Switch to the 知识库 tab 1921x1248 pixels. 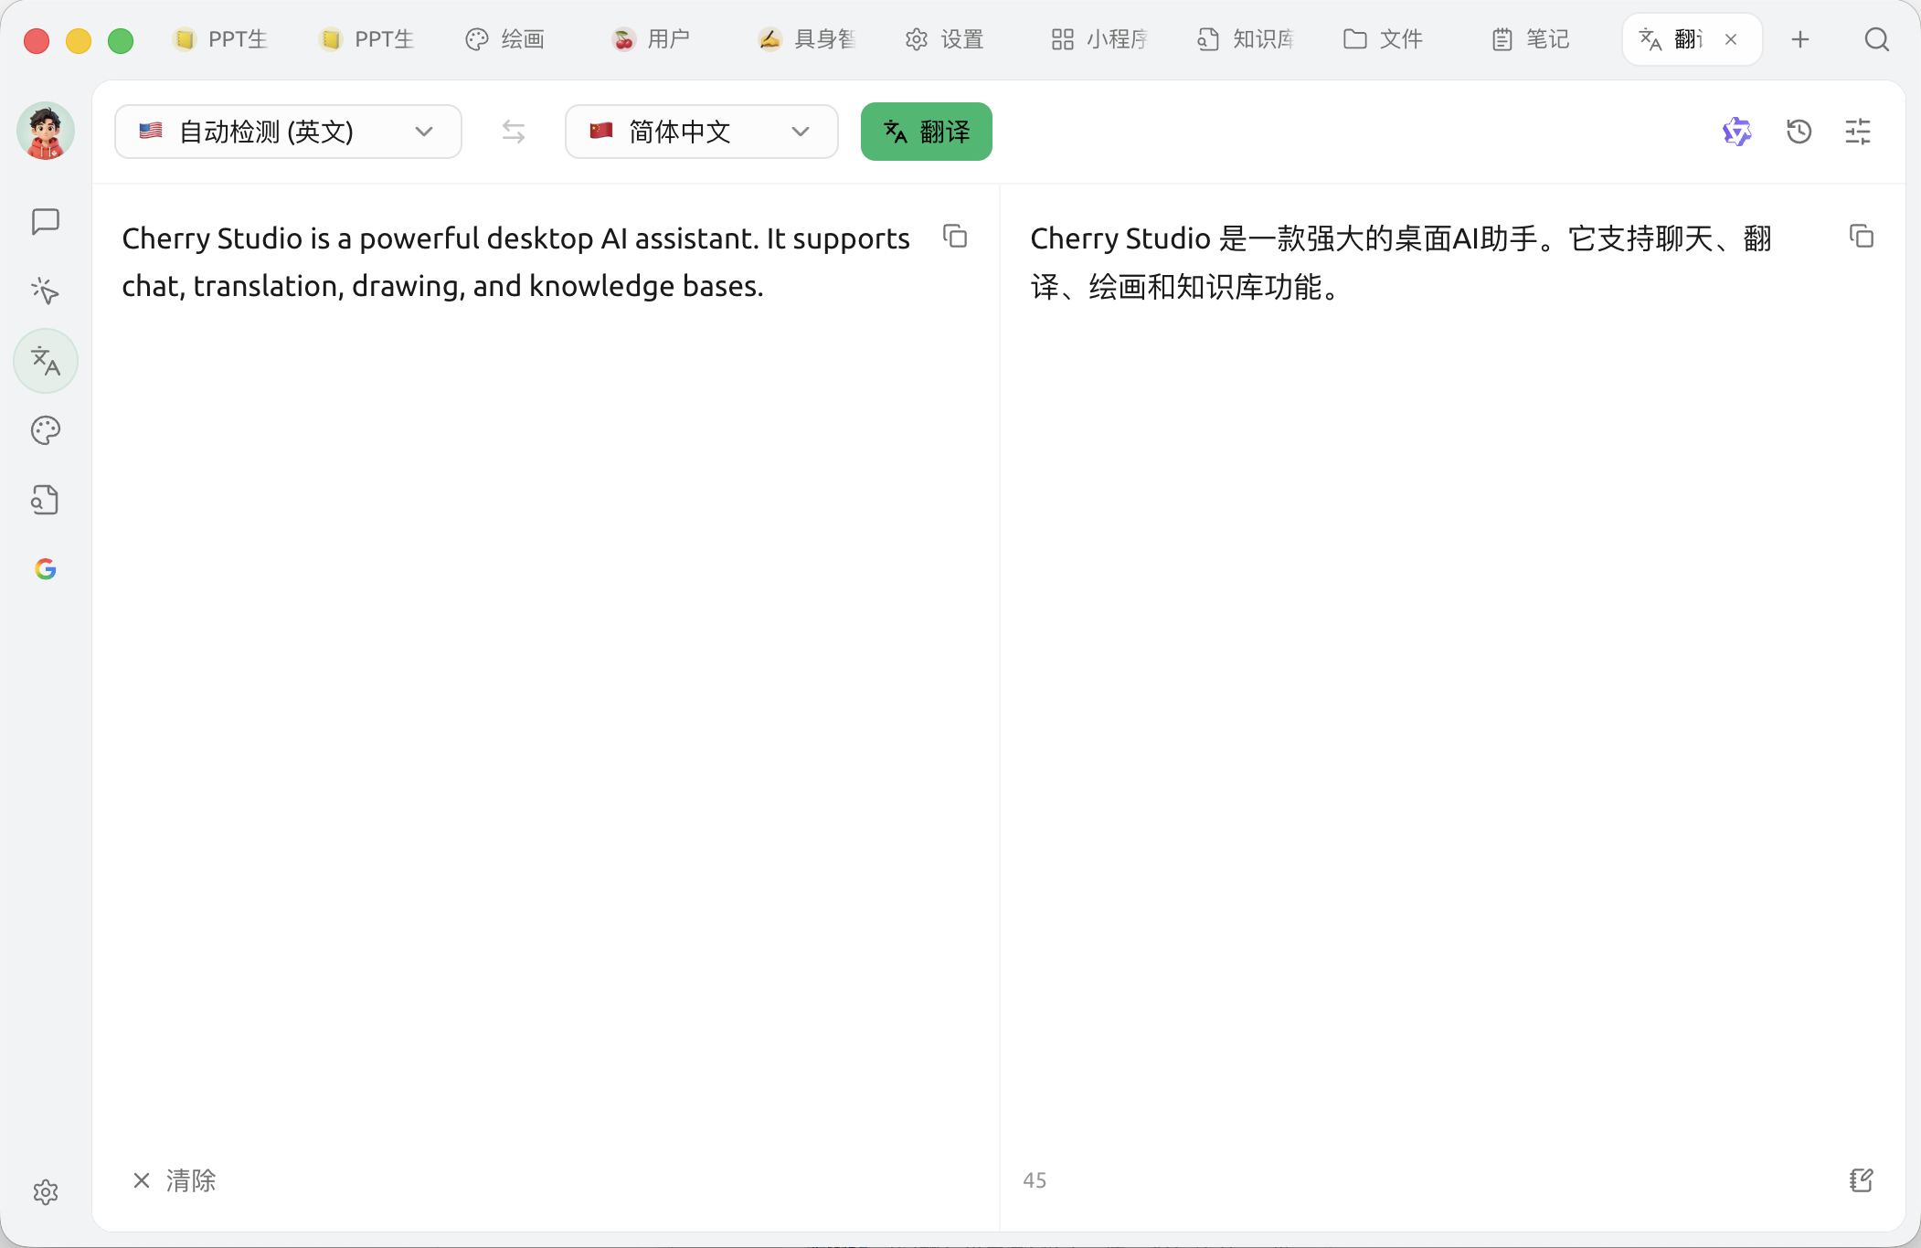(1246, 39)
